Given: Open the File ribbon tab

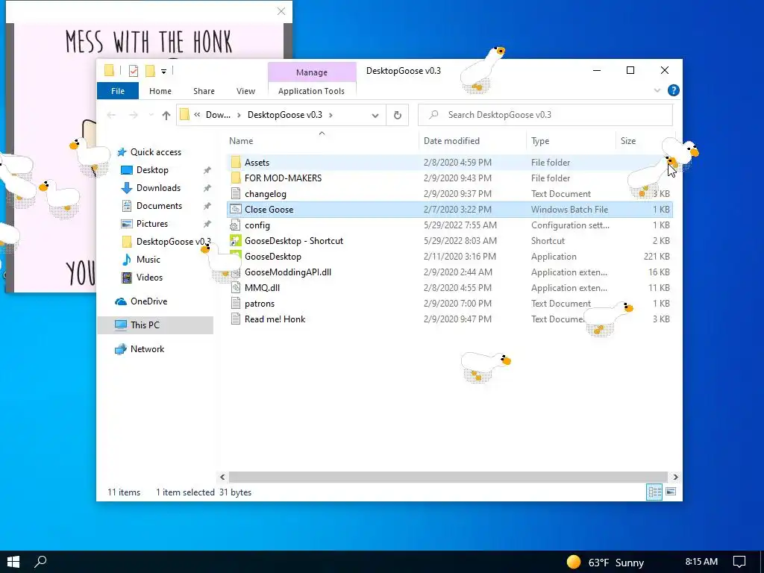Looking at the screenshot, I should 117,91.
